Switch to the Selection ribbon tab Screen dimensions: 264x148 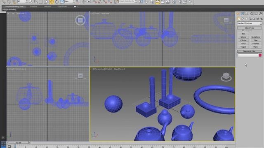pyautogui.click(x=47, y=7)
